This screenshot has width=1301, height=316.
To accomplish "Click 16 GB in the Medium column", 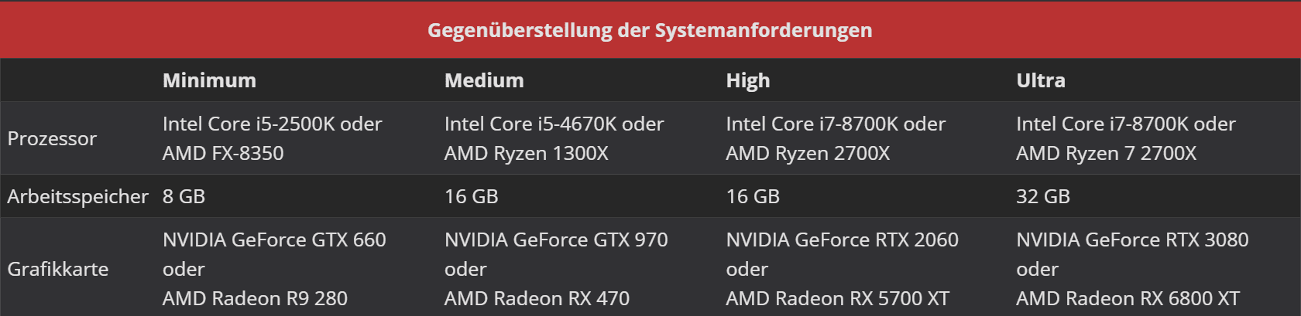I will [x=471, y=196].
